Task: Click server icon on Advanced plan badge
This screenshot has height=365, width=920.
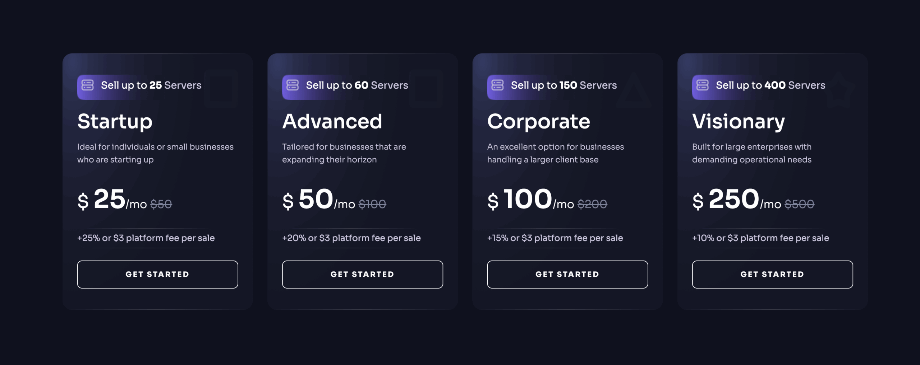Action: (292, 85)
